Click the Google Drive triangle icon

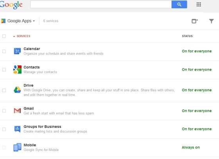[x=17, y=90]
